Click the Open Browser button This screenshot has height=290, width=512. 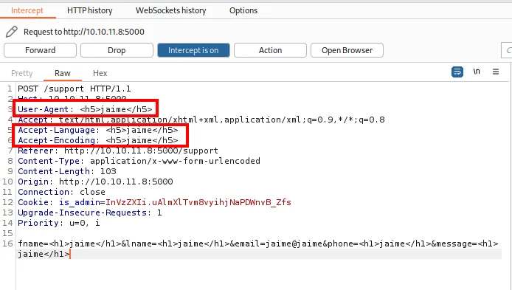347,50
